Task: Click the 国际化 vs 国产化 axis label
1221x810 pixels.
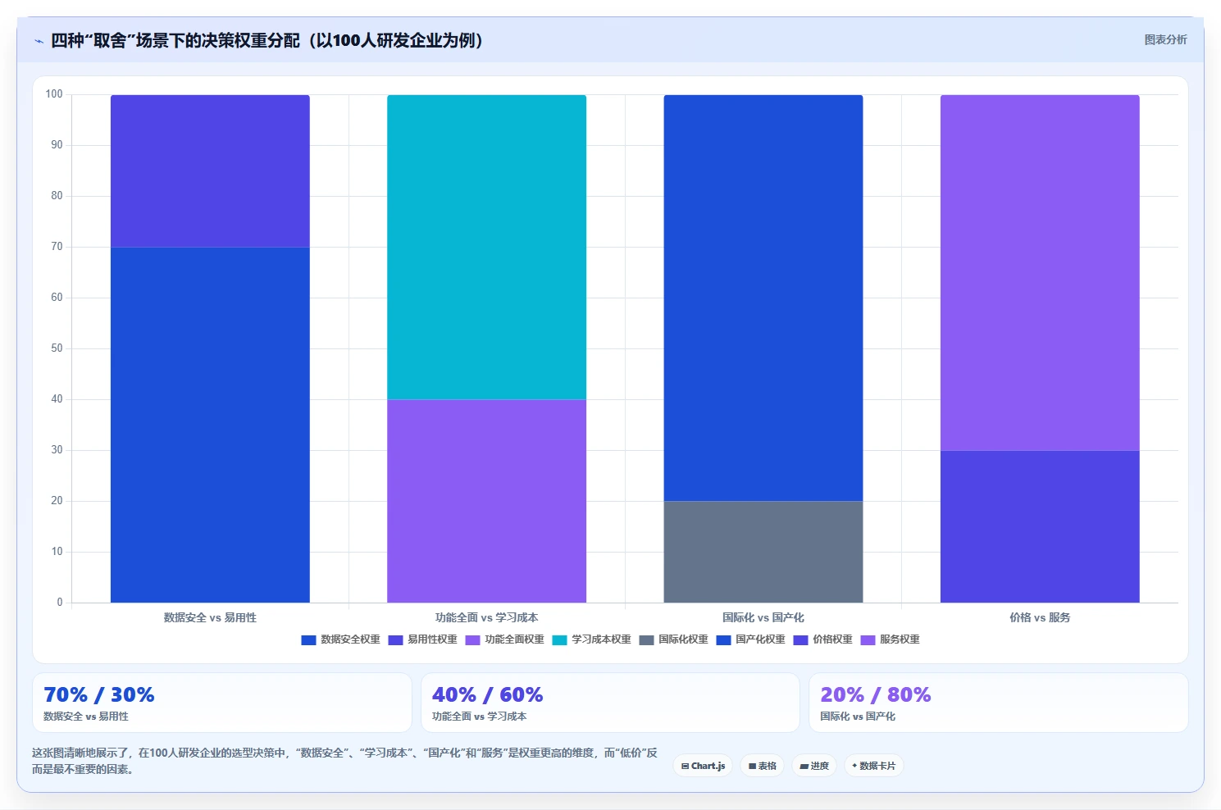Action: pyautogui.click(x=763, y=617)
